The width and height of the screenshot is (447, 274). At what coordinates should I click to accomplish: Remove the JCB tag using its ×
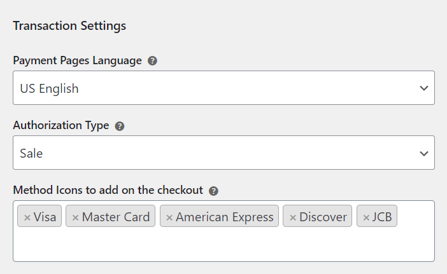tap(366, 217)
